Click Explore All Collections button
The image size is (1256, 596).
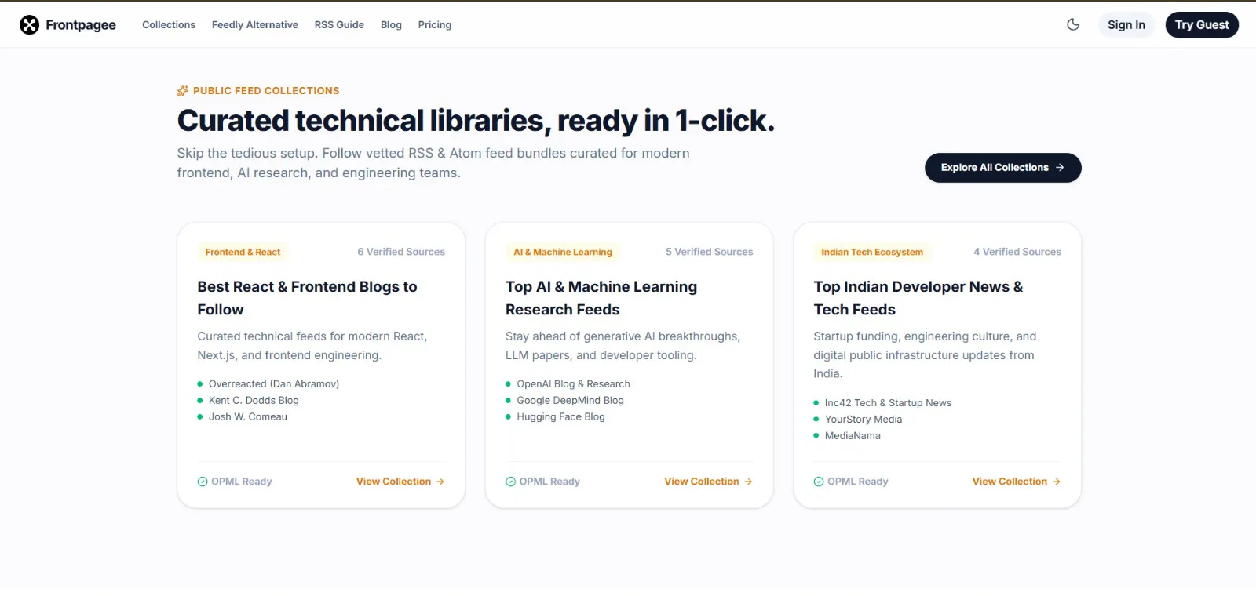click(1003, 168)
